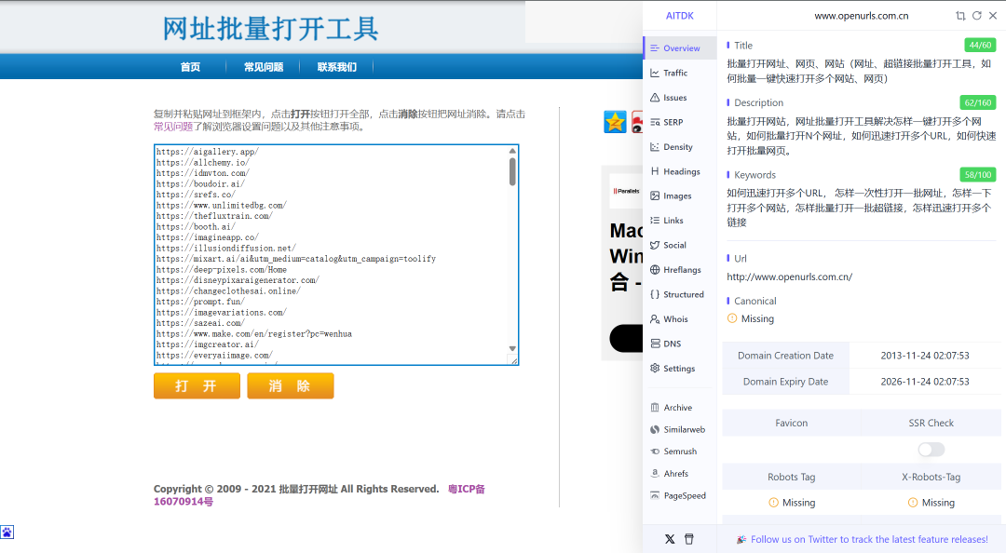The height and width of the screenshot is (553, 1006).
Task: Click the AITDK logo text
Action: [679, 16]
